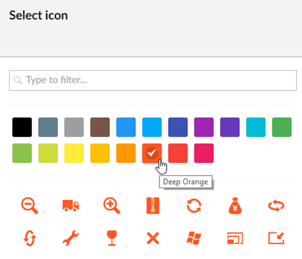Viewport: 302px width, 259px height.
Task: Select the pink color swatch
Action: click(x=204, y=153)
